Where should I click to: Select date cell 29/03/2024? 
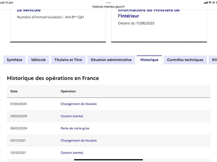pos(18,116)
